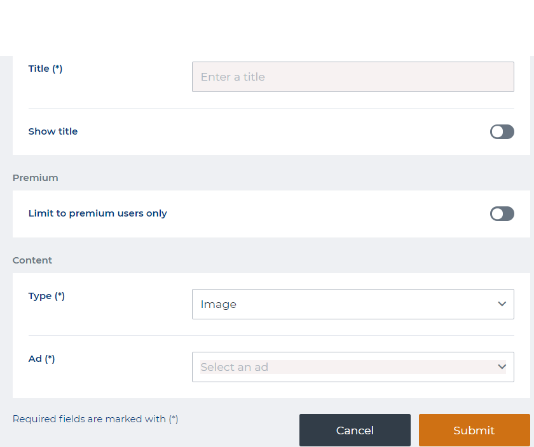Click the Select an ad placeholder text
Screen dimensions: 534x447
coord(234,367)
